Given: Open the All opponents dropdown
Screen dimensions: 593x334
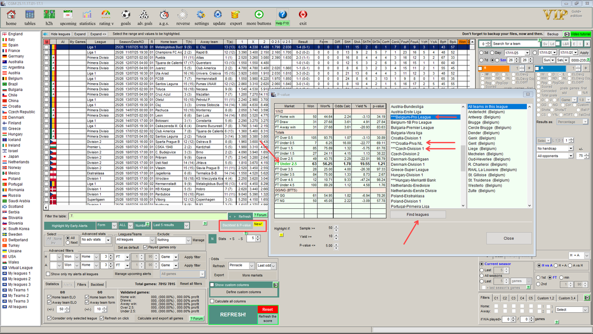Looking at the screenshot, I should [555, 156].
